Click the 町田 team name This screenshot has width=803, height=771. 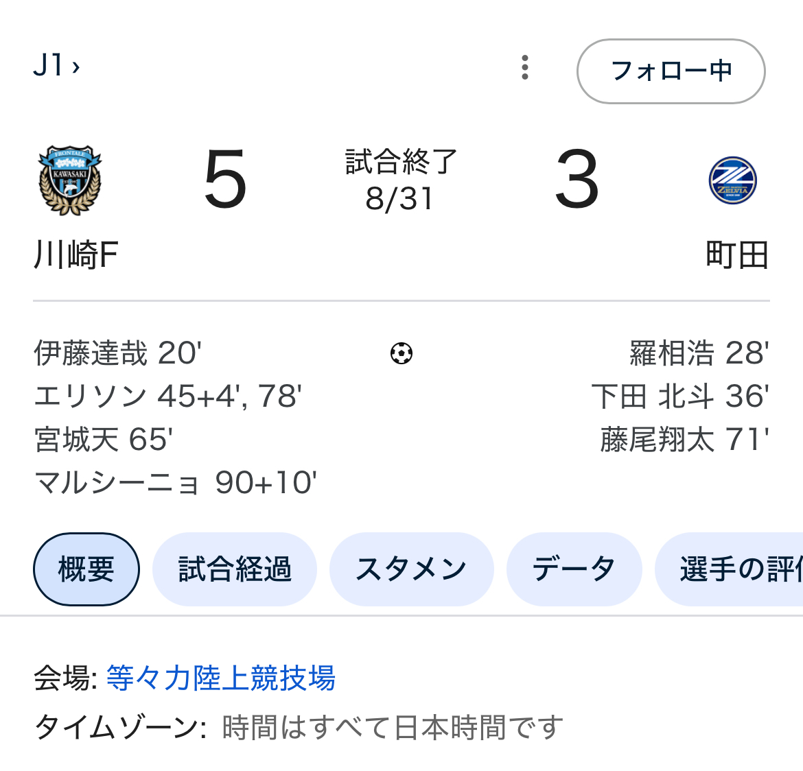pos(736,256)
